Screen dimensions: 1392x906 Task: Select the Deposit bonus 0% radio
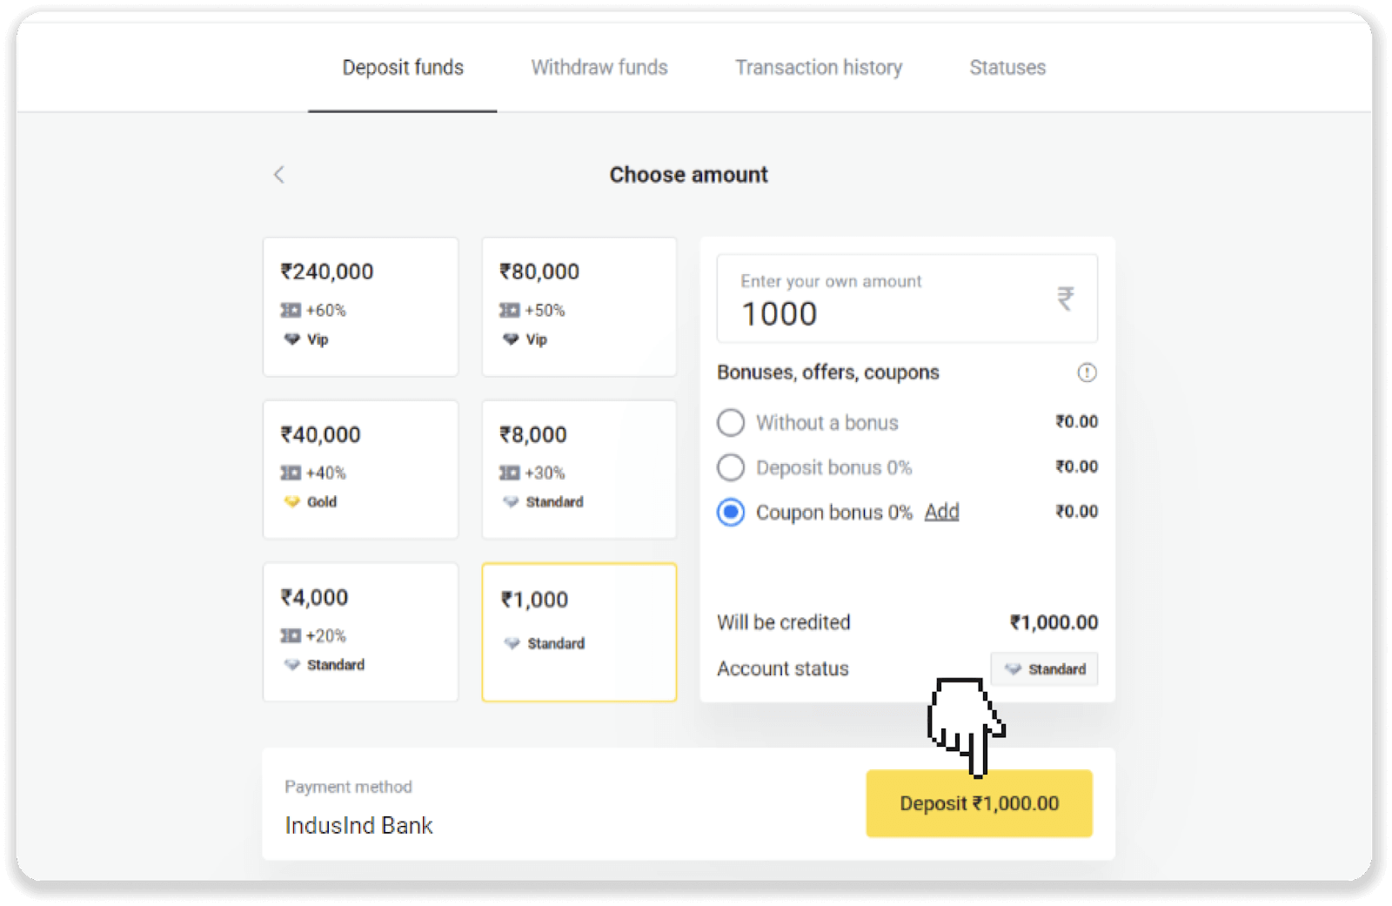[731, 467]
